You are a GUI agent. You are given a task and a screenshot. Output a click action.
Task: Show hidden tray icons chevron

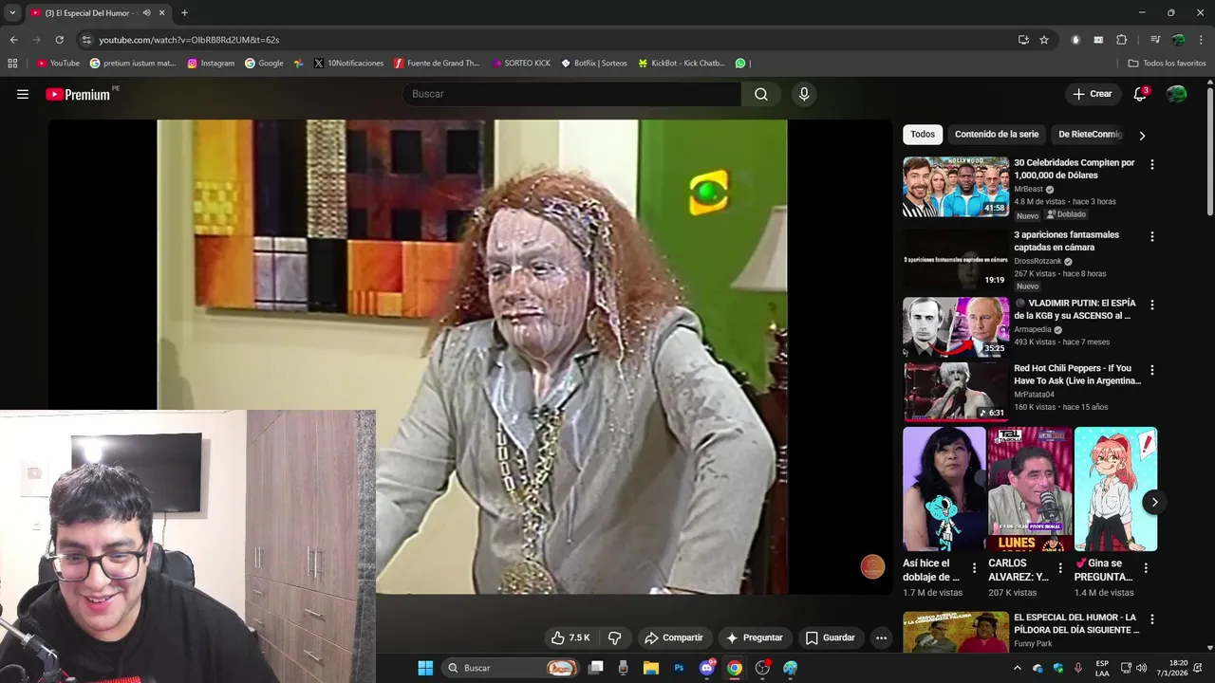(x=1018, y=668)
